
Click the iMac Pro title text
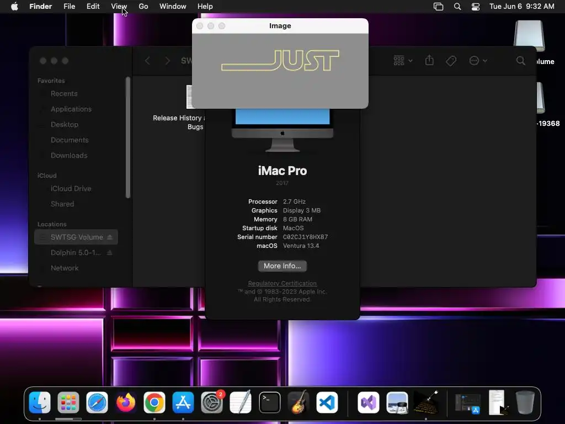coord(282,171)
